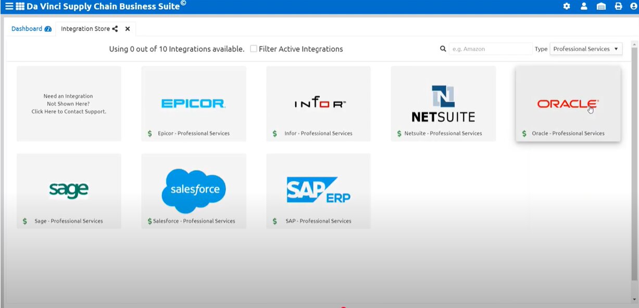Click Need an Integration contact support card
Image resolution: width=639 pixels, height=308 pixels.
click(x=69, y=104)
